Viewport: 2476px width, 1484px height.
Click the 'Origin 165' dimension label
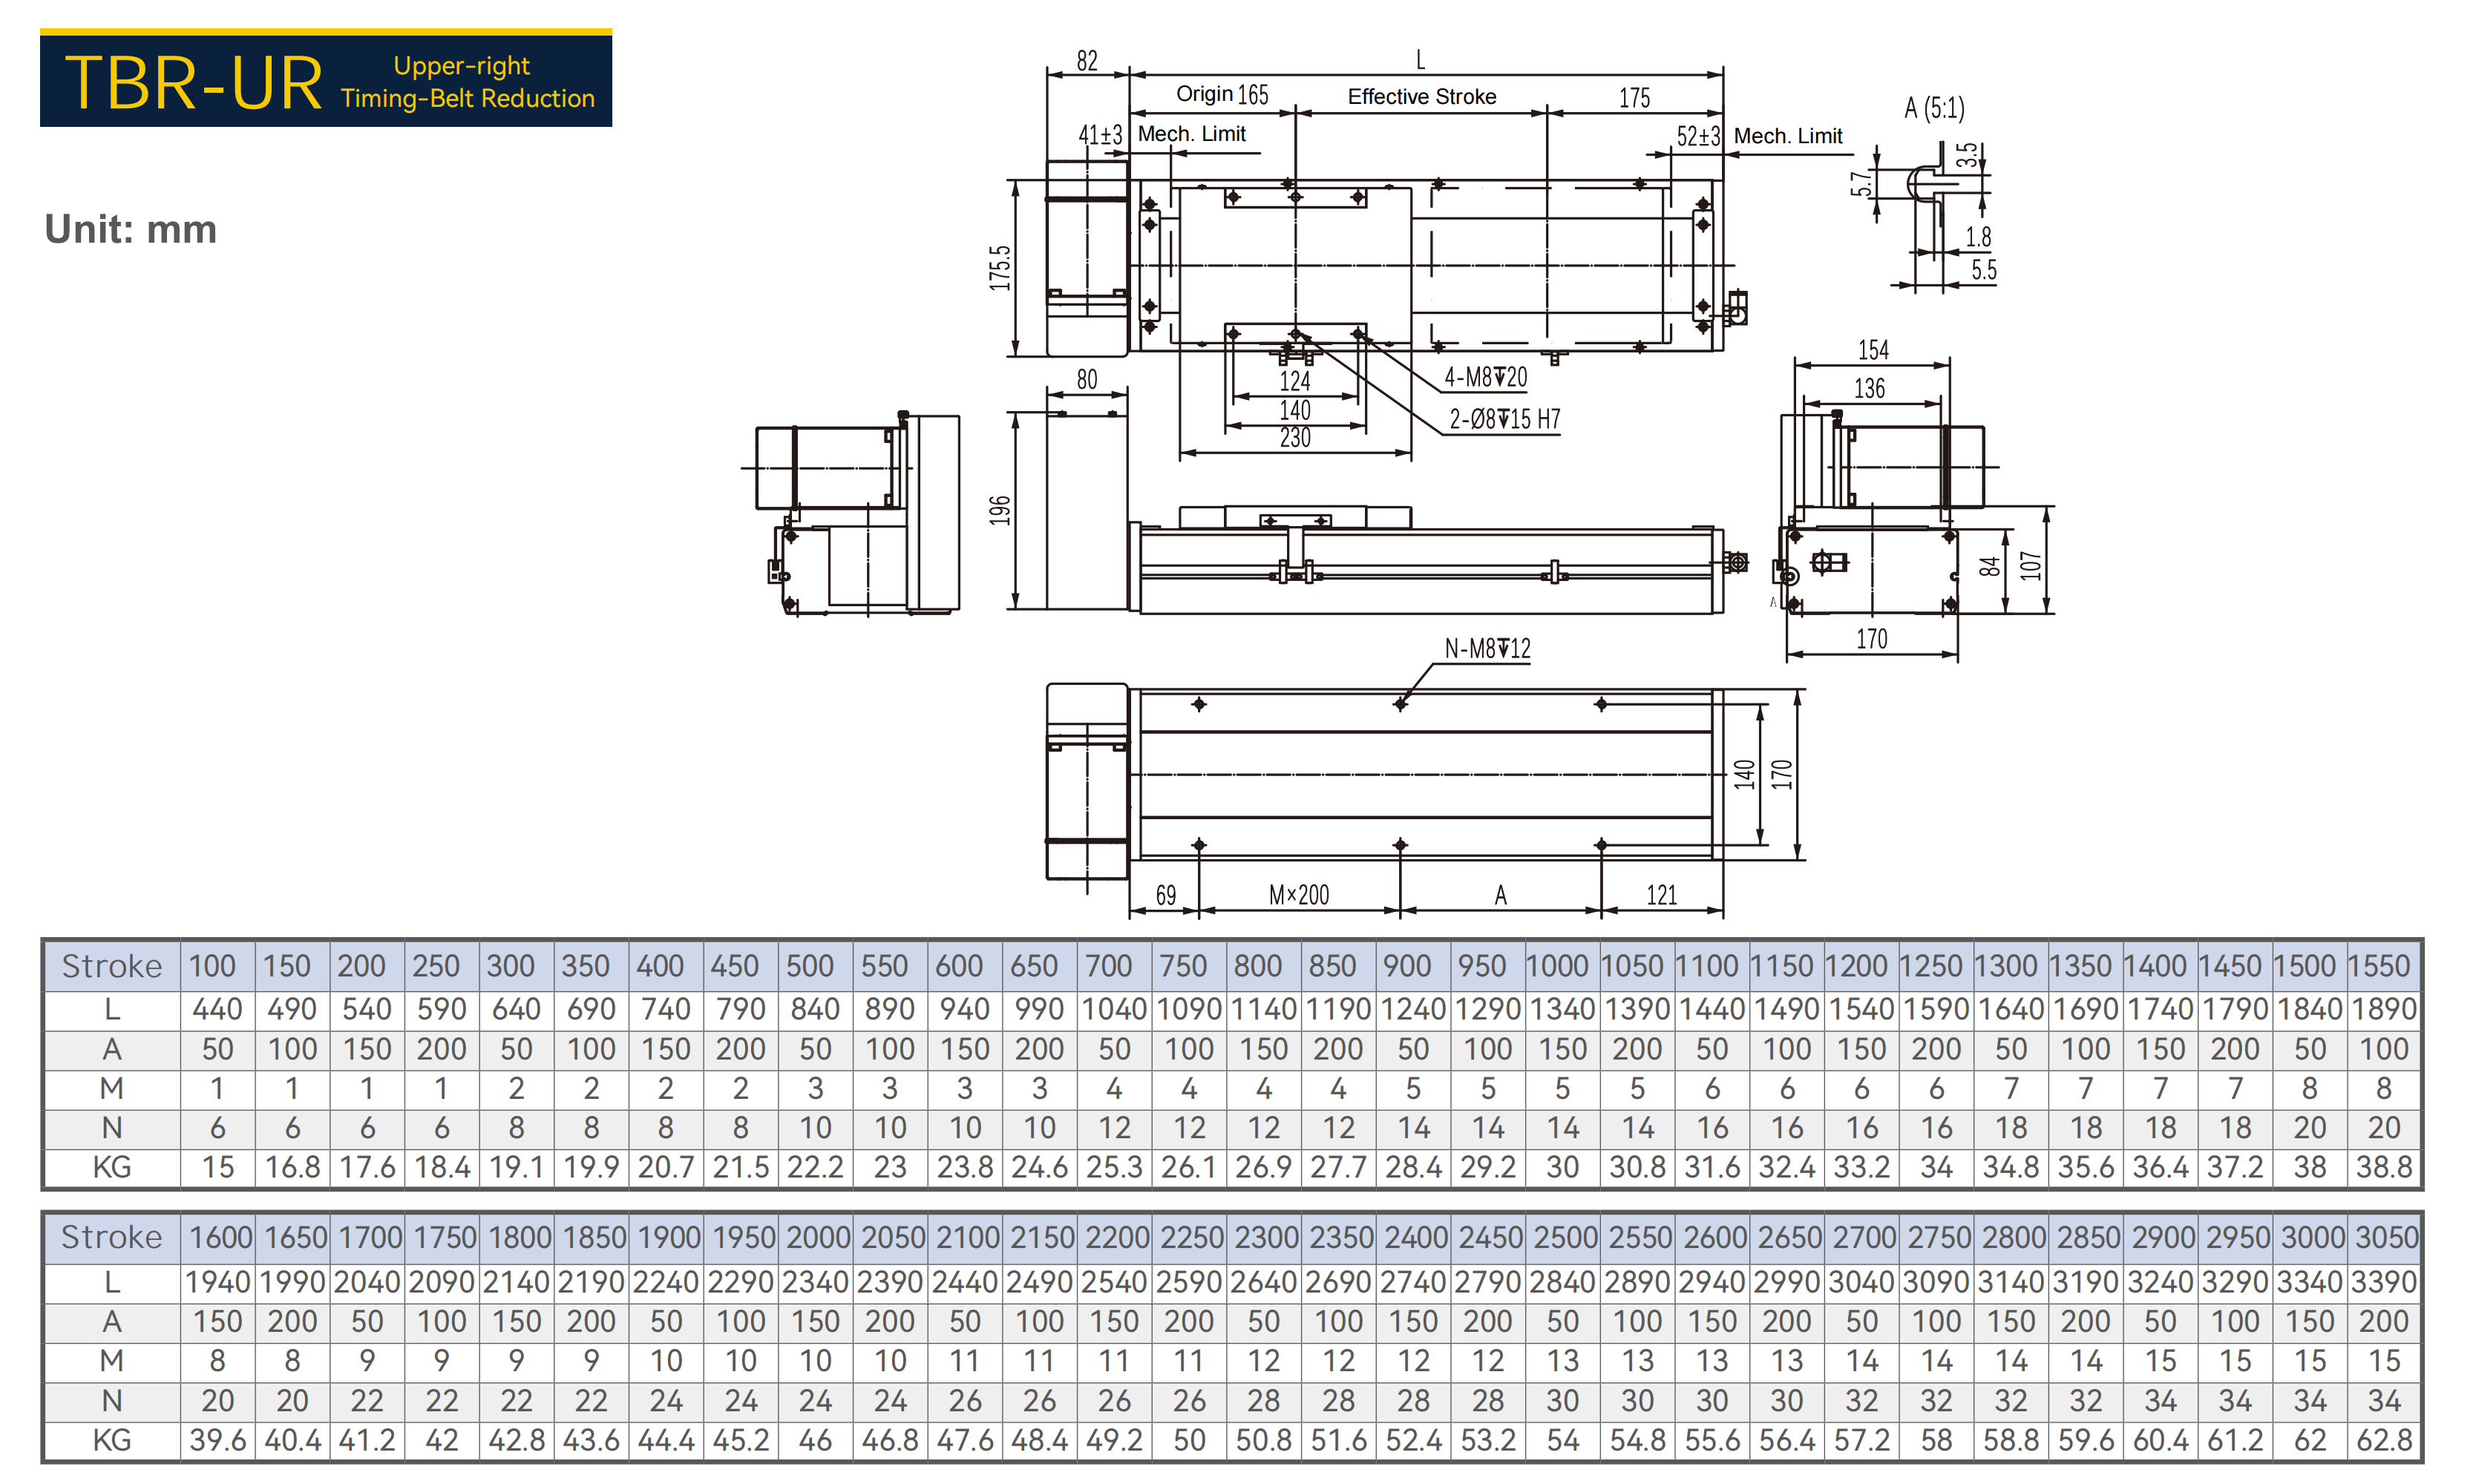pos(1222,94)
